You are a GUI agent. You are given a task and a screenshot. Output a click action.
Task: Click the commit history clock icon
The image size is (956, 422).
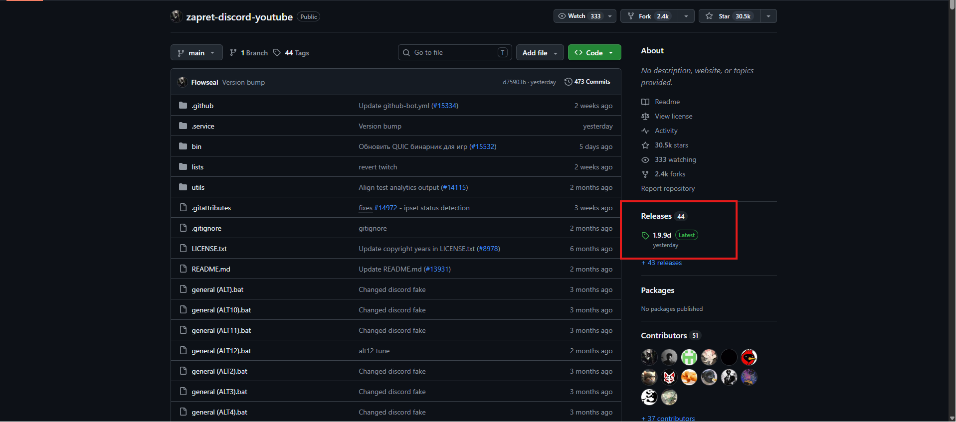pyautogui.click(x=568, y=82)
